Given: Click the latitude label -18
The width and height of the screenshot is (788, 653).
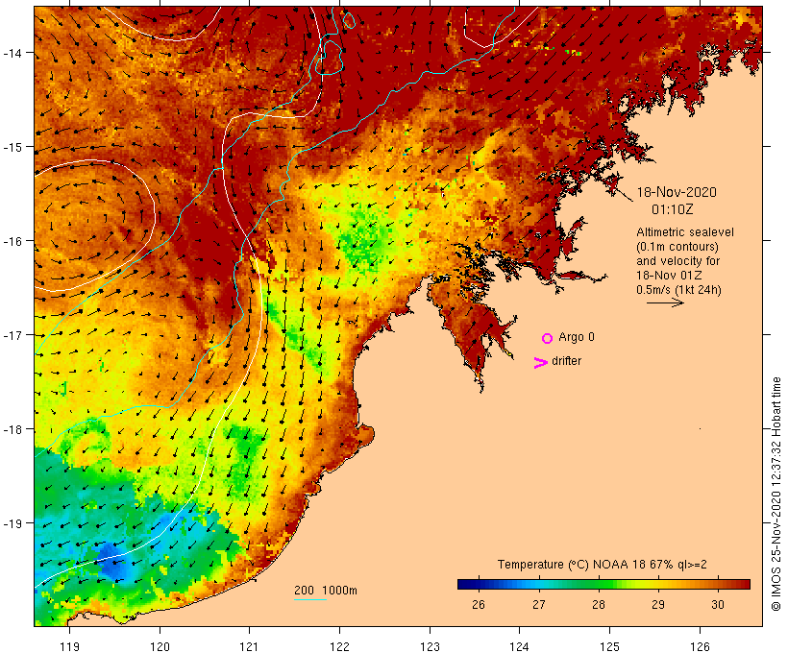Looking at the screenshot, I should point(12,429).
